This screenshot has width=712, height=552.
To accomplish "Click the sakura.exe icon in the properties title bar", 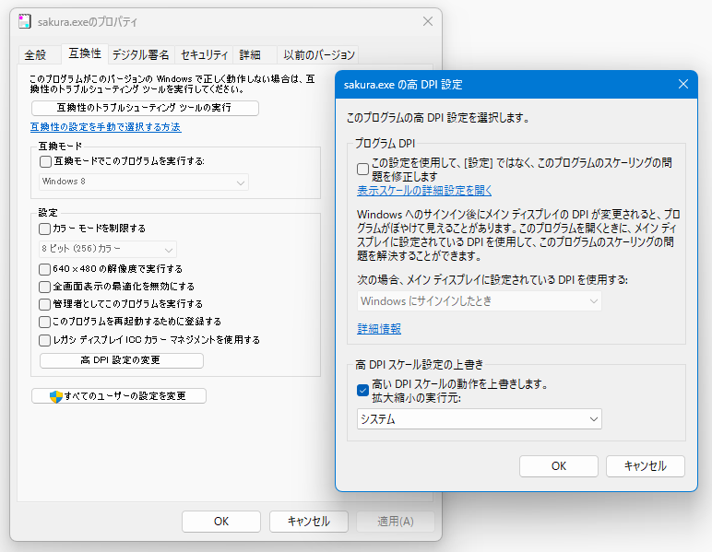I will [24, 21].
